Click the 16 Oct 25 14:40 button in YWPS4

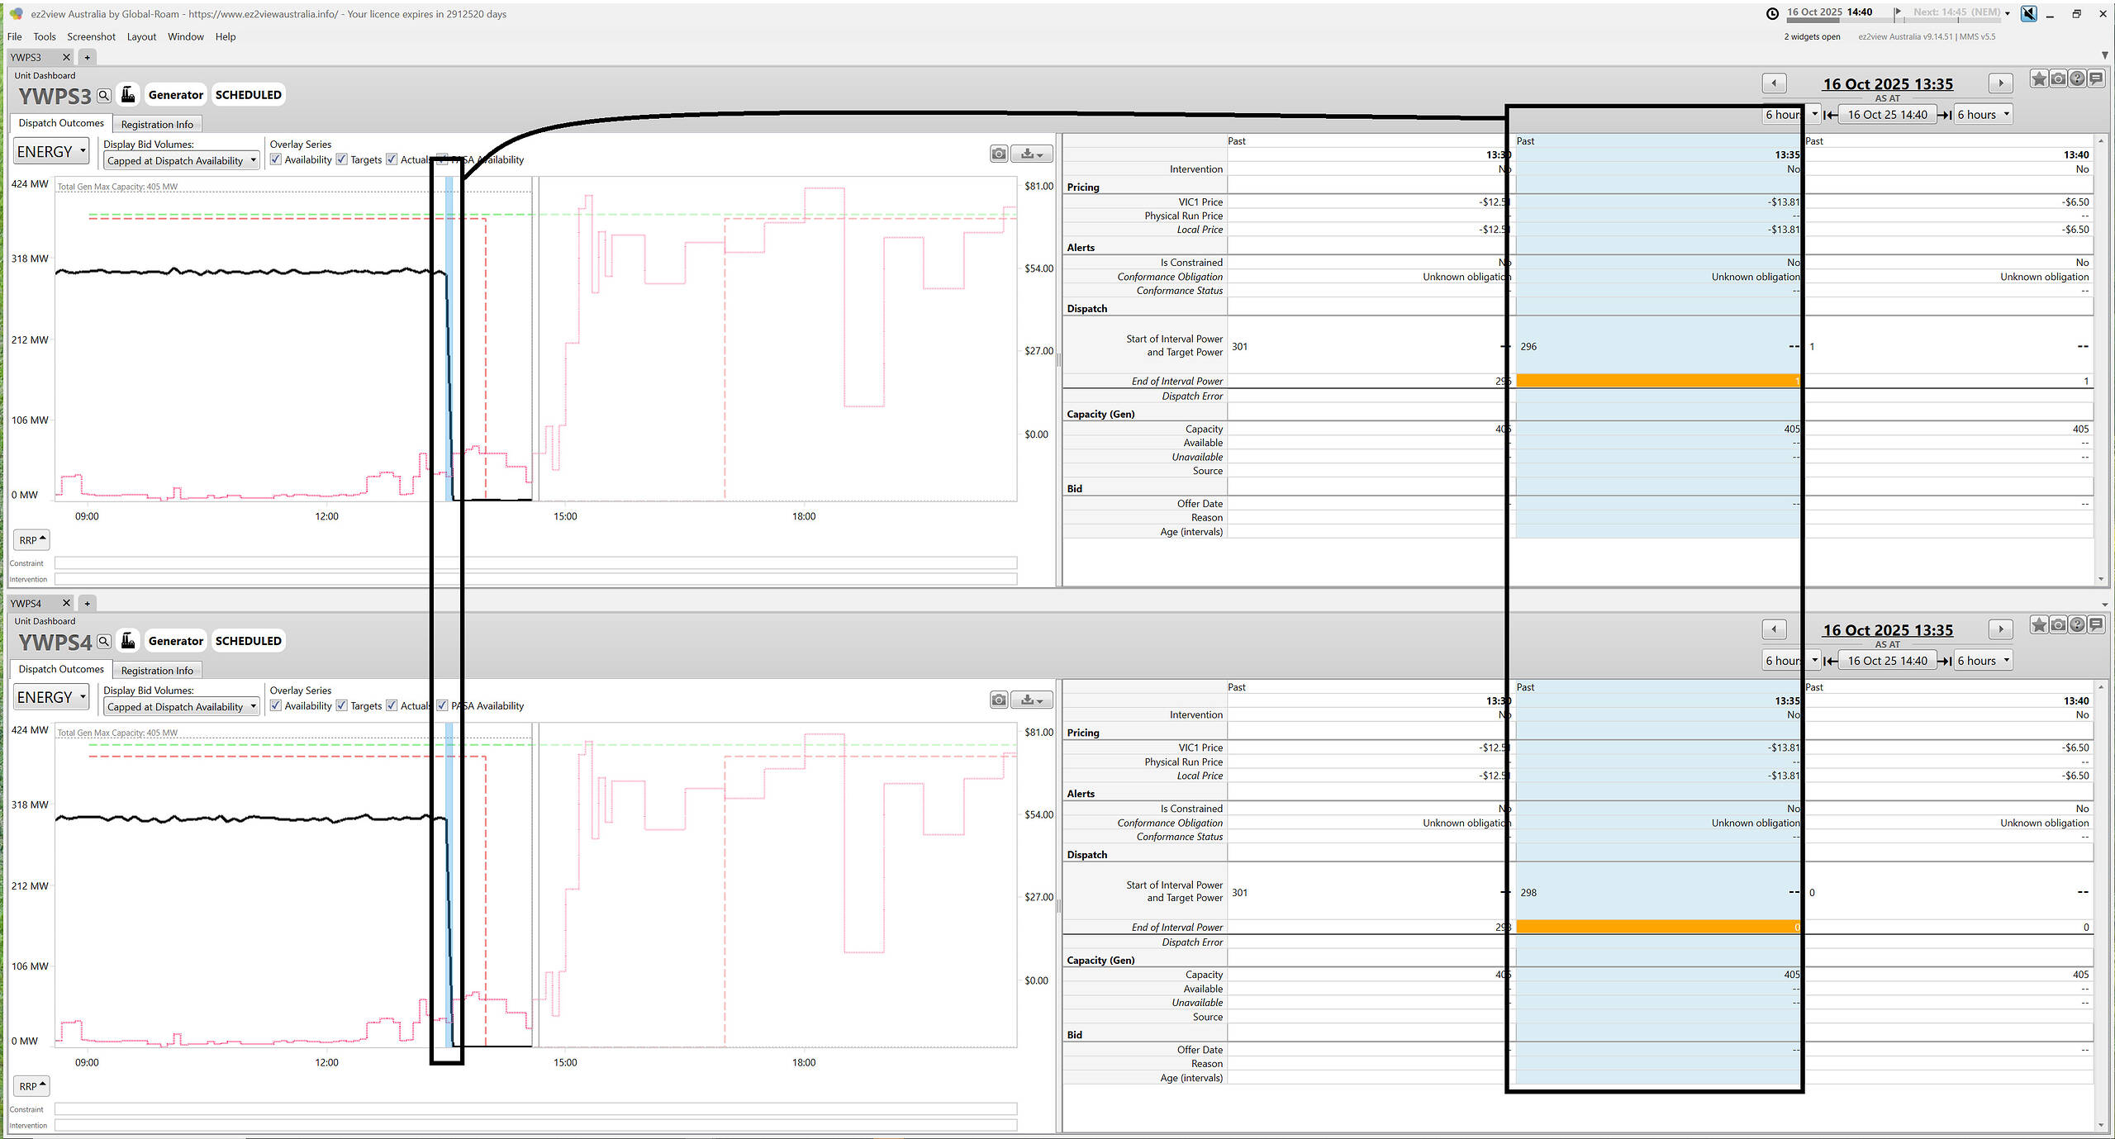(1887, 661)
